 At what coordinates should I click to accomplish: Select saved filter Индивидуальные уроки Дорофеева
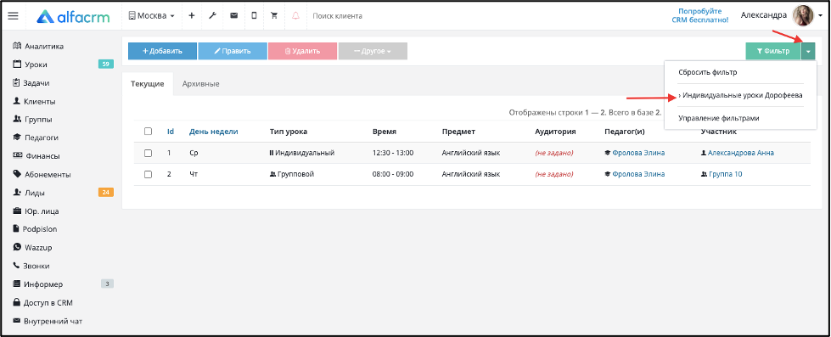740,95
